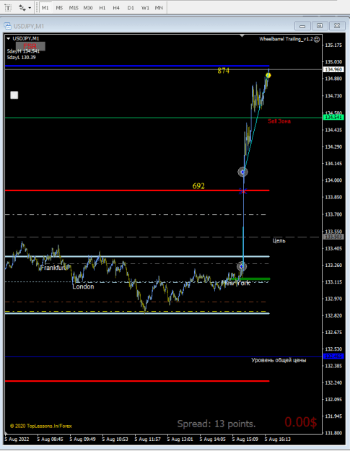350x451 pixels.
Task: Select the text label tool in the toolbar
Action: click(8, 8)
